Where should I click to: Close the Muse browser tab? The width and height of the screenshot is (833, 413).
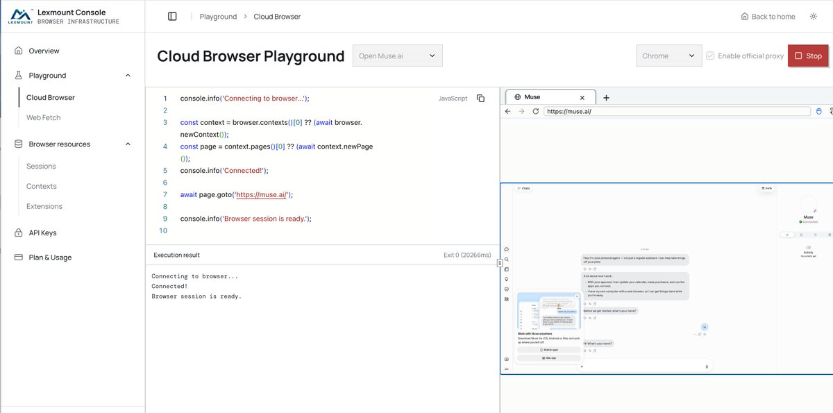coord(582,98)
